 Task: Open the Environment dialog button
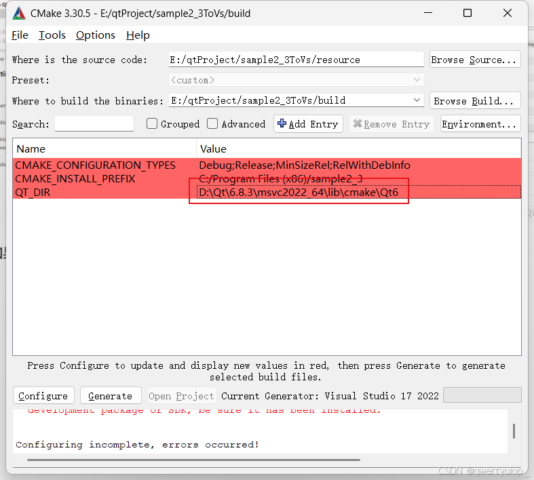pyautogui.click(x=480, y=124)
